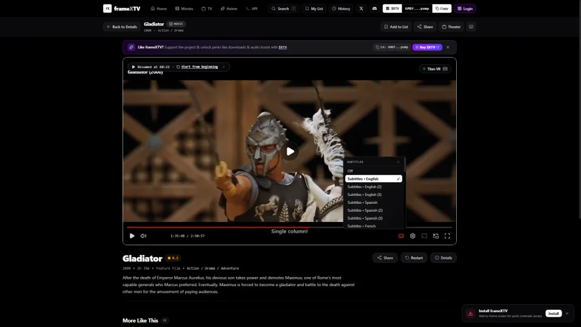Image resolution: width=581 pixels, height=327 pixels.
Task: Open player settings gear icon
Action: tap(412, 236)
